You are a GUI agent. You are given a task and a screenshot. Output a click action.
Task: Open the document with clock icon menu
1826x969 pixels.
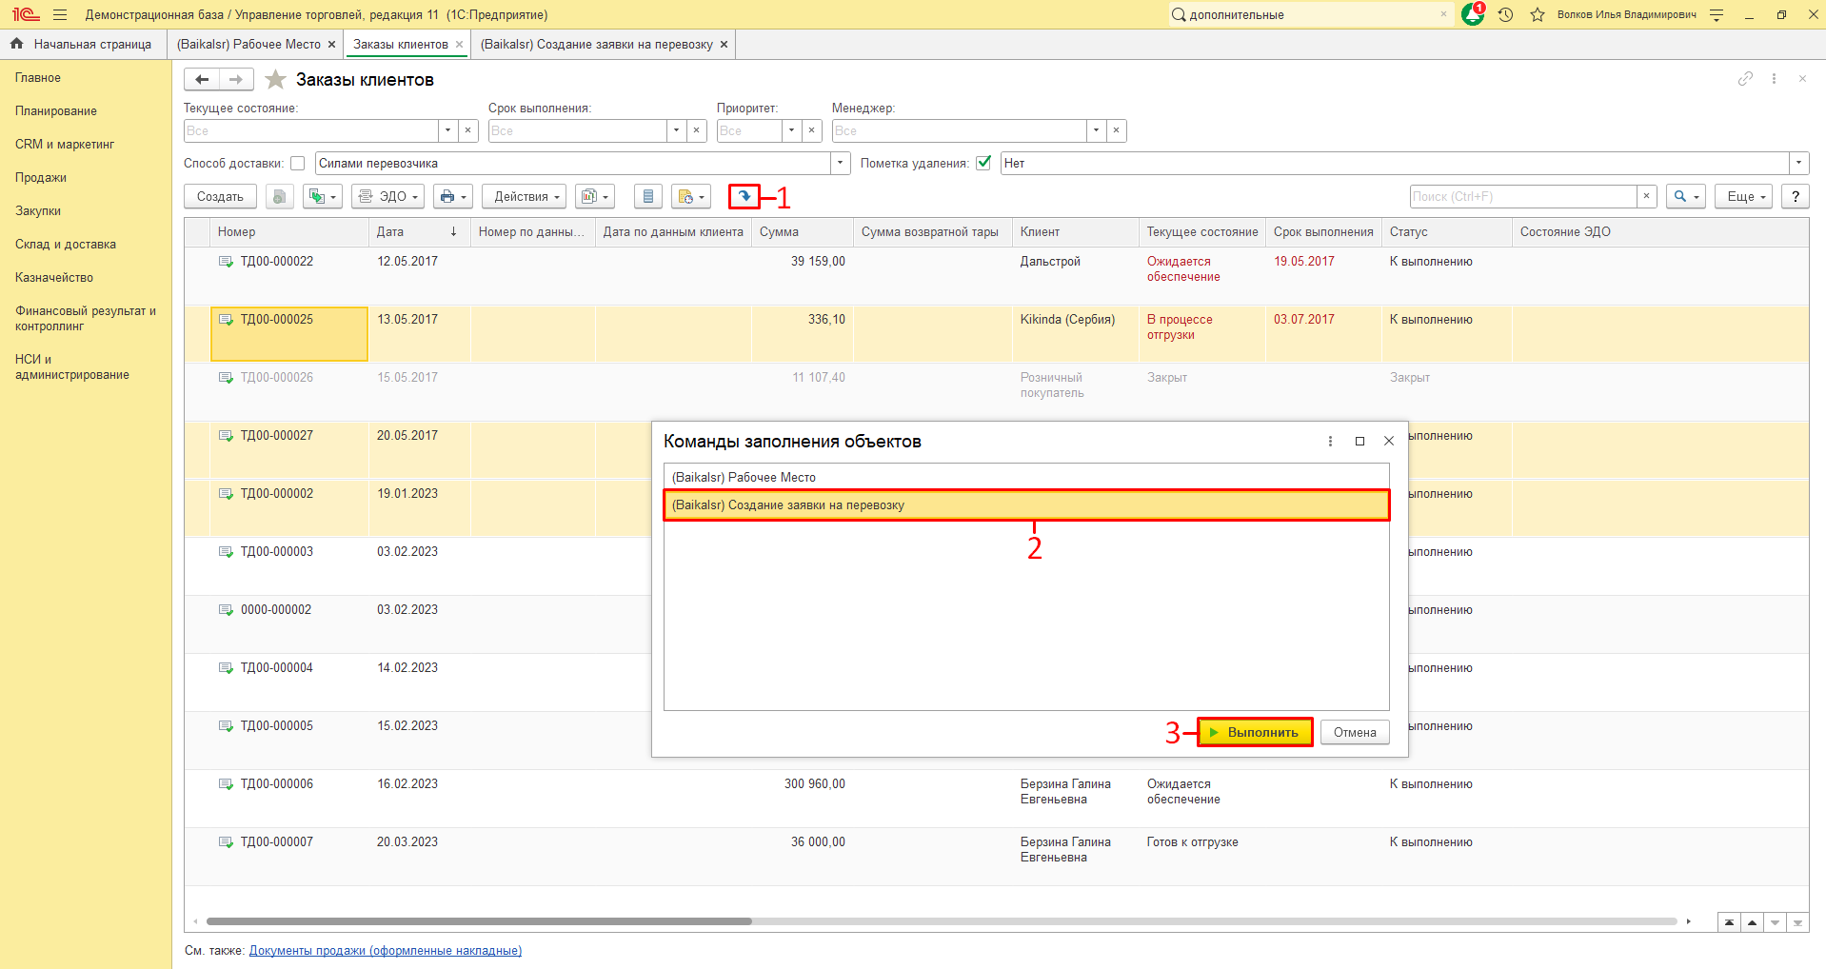click(691, 196)
